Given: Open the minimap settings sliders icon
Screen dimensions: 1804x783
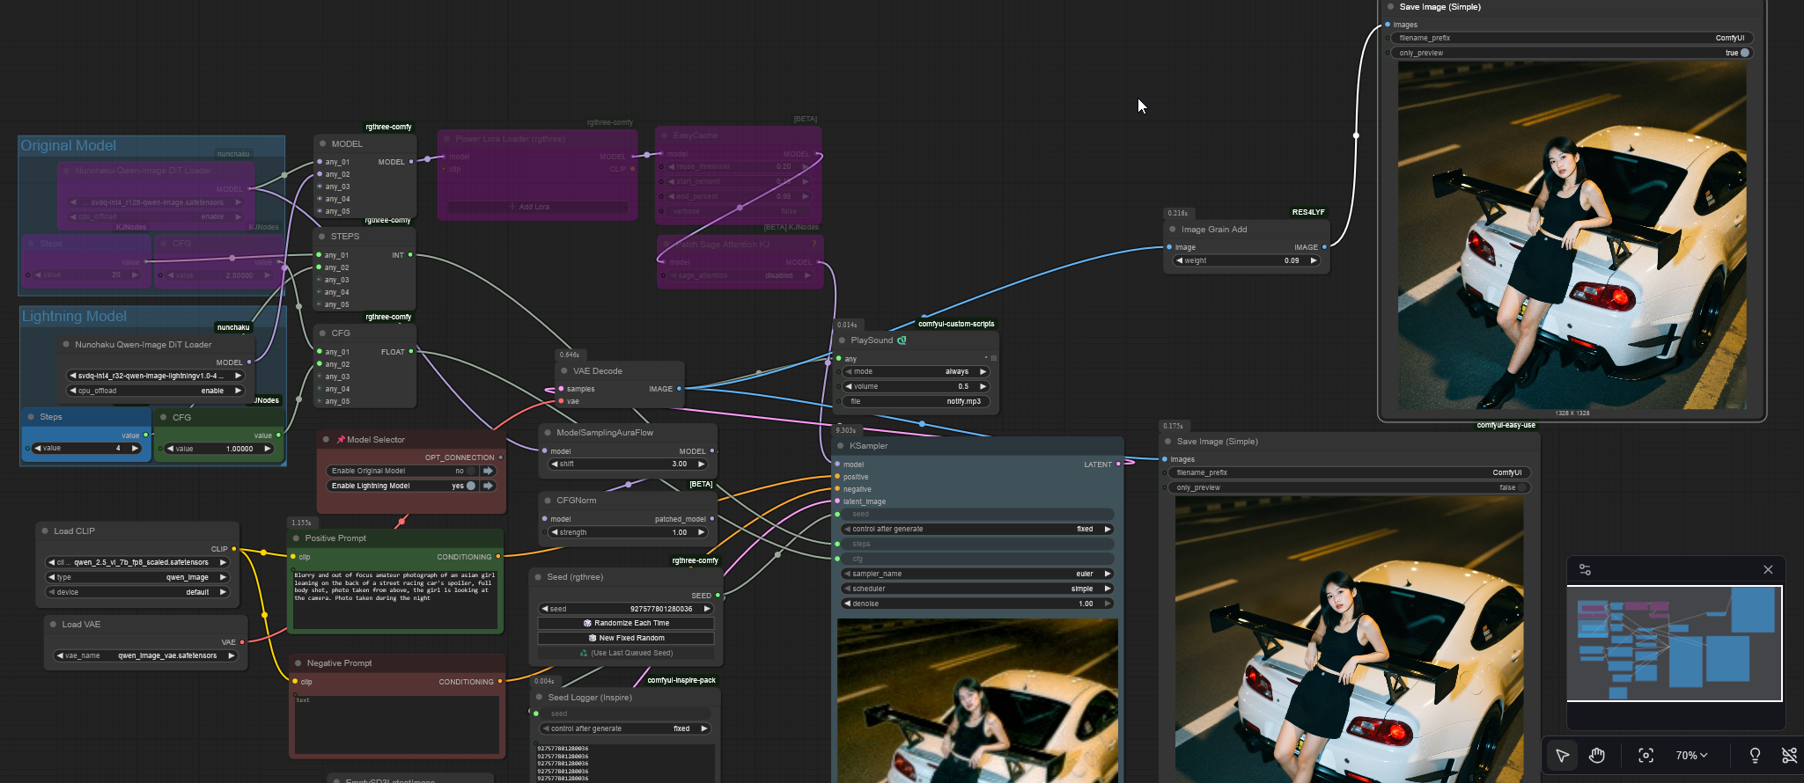Looking at the screenshot, I should [1585, 570].
